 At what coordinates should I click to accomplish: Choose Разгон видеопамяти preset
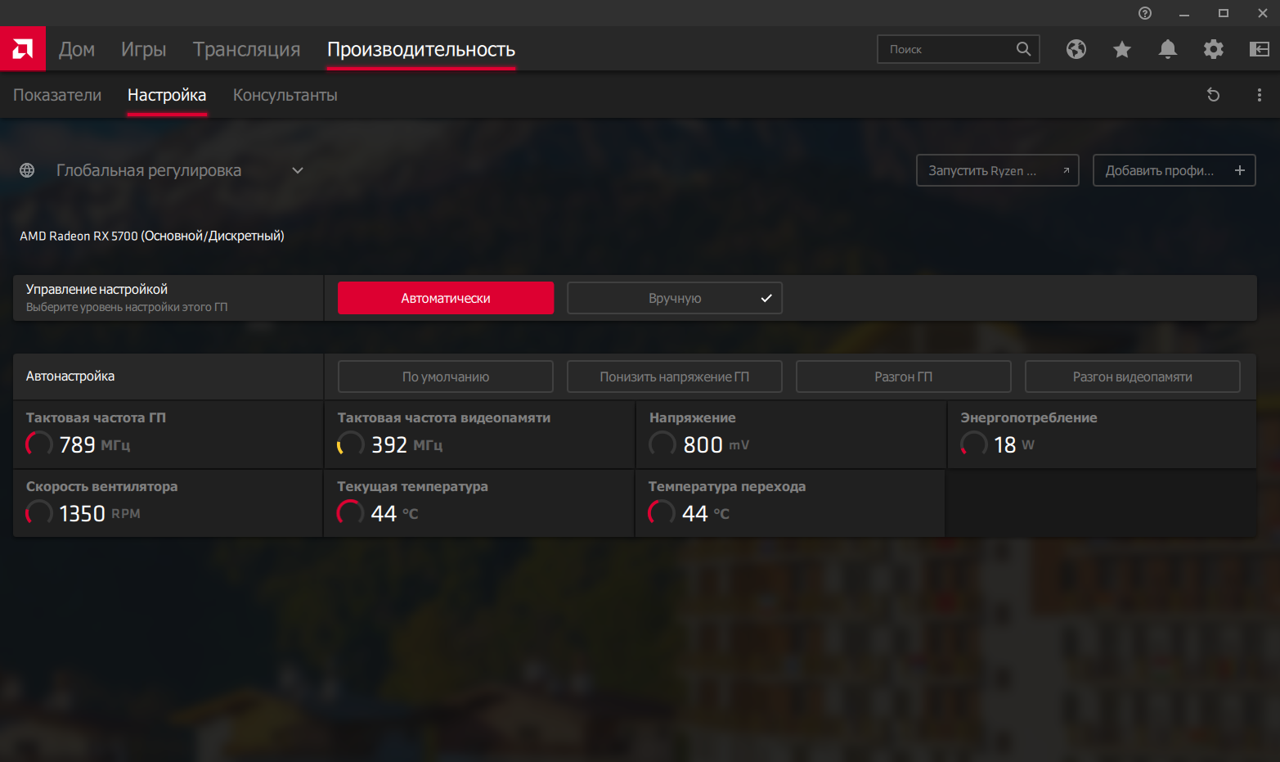point(1133,376)
